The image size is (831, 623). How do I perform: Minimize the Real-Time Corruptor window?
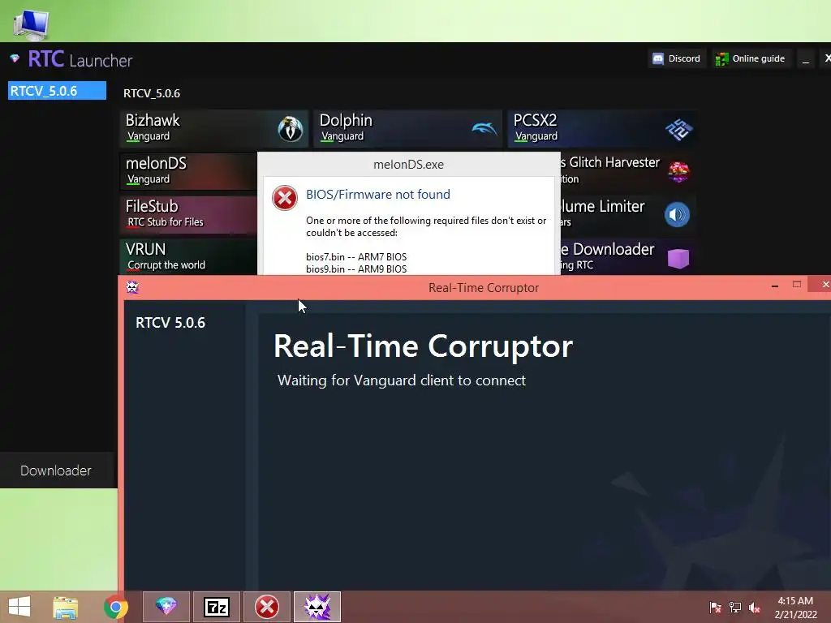pos(775,286)
